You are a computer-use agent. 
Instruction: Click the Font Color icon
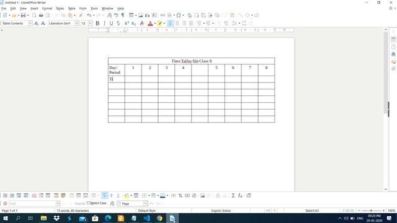tap(150, 24)
